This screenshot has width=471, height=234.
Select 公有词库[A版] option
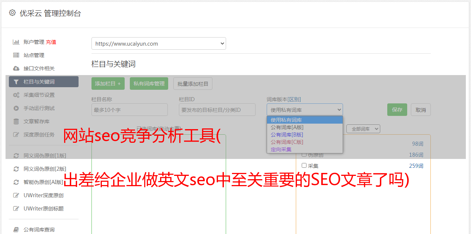click(x=305, y=127)
